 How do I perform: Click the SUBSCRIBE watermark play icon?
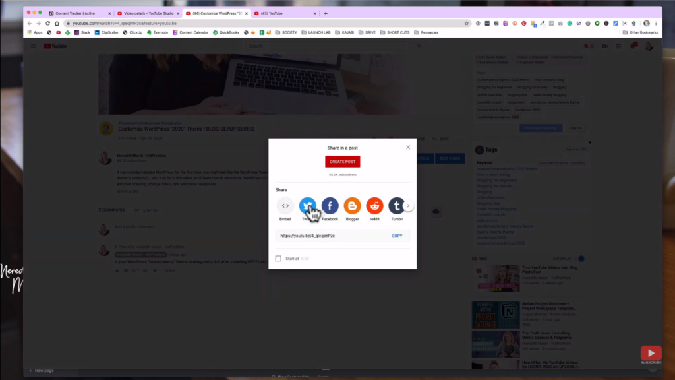tap(651, 354)
